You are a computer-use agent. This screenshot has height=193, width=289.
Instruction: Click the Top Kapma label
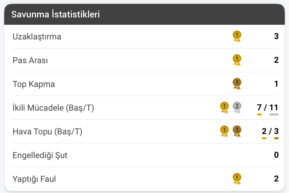(x=34, y=84)
